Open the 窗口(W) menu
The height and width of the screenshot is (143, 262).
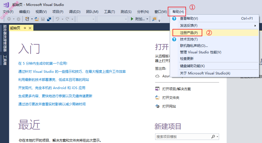click(x=160, y=12)
